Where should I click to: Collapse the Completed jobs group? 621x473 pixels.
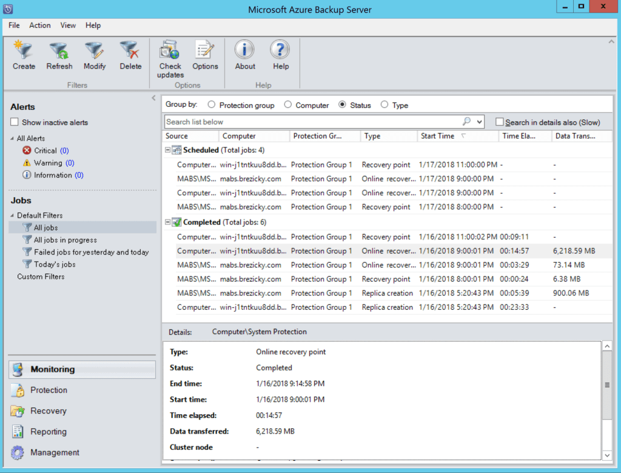(x=167, y=222)
